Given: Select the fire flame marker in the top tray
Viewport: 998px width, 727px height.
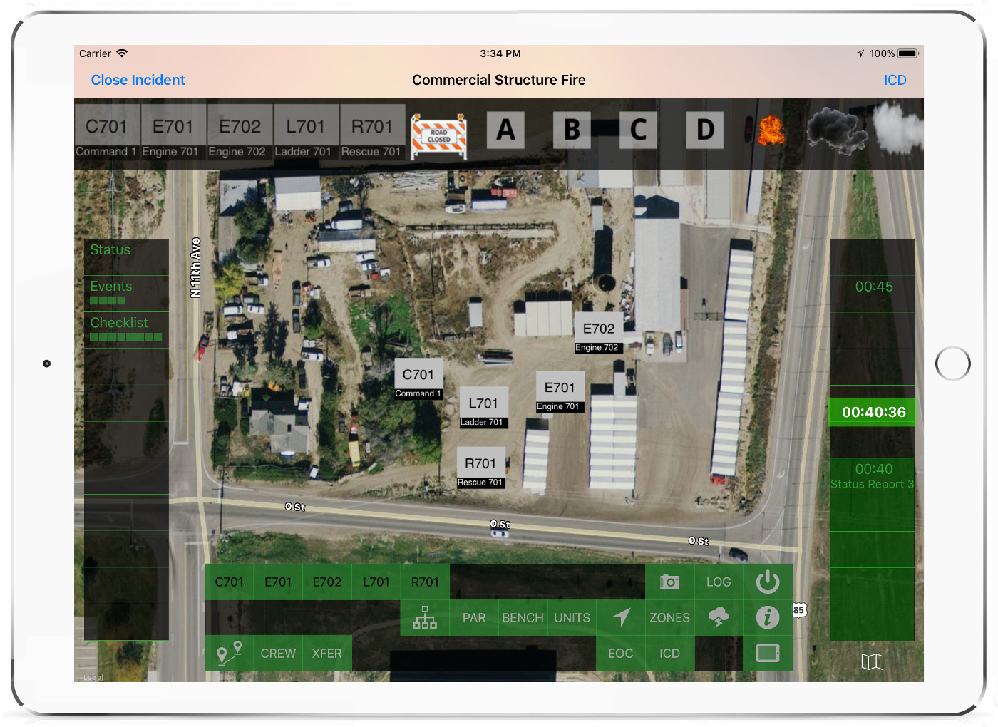Looking at the screenshot, I should (770, 131).
